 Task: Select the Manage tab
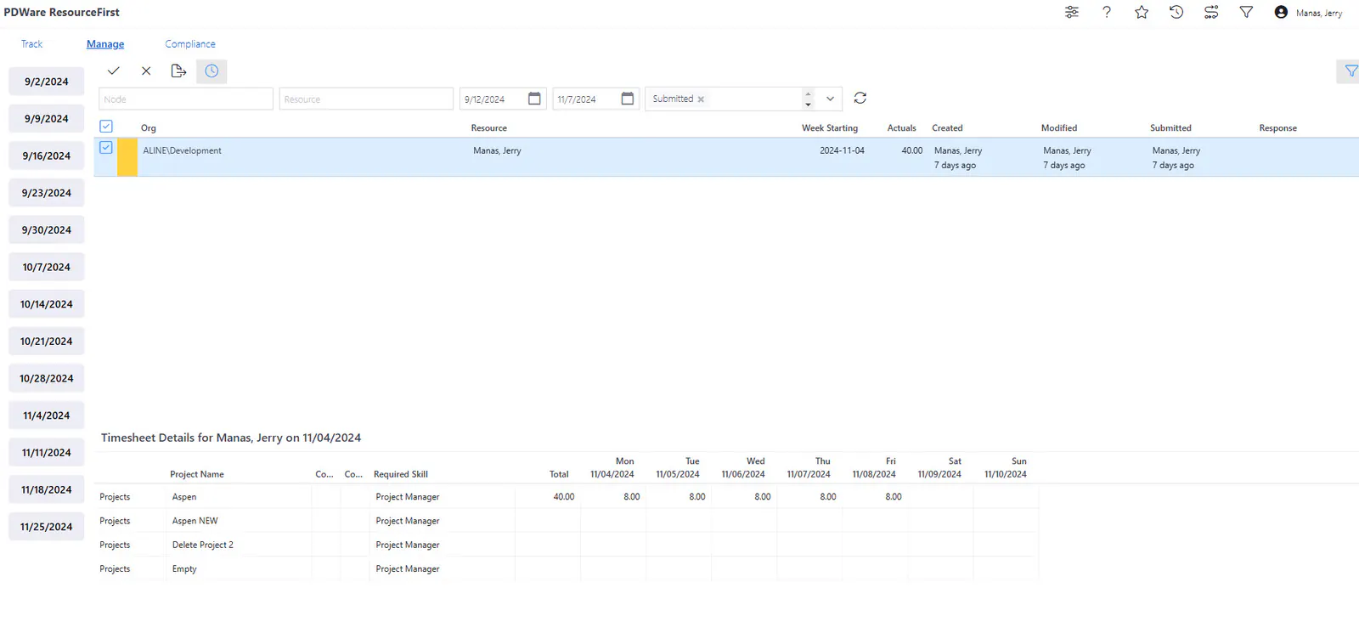(x=105, y=44)
